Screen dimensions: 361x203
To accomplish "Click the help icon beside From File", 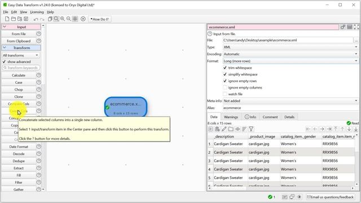I will pos(39,34).
